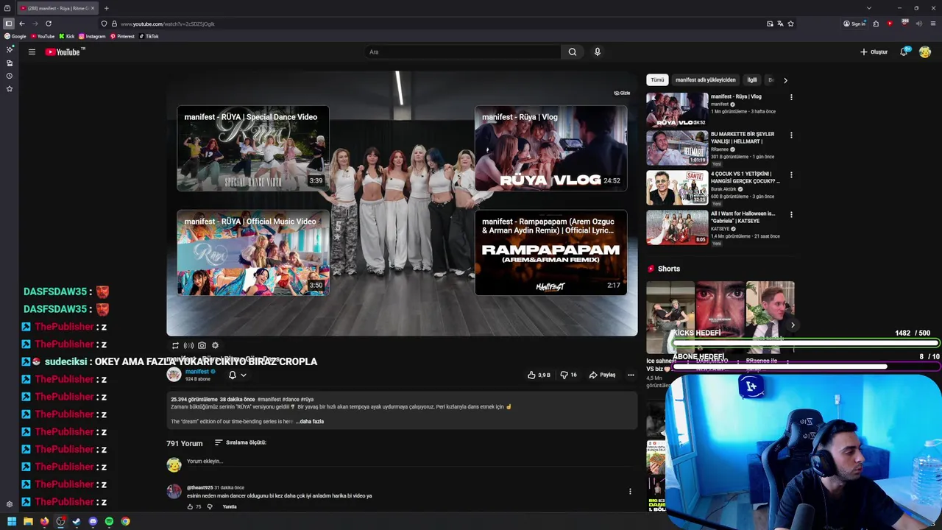Expand description with ...daha fazla
942x530 pixels.
point(310,422)
